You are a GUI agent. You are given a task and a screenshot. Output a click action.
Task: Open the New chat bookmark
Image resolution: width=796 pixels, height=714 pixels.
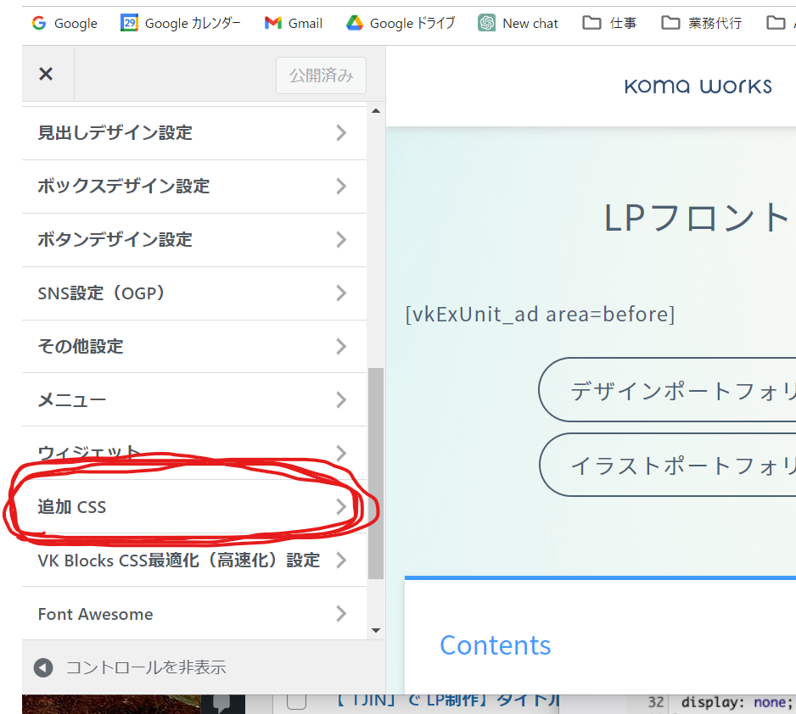[x=519, y=23]
